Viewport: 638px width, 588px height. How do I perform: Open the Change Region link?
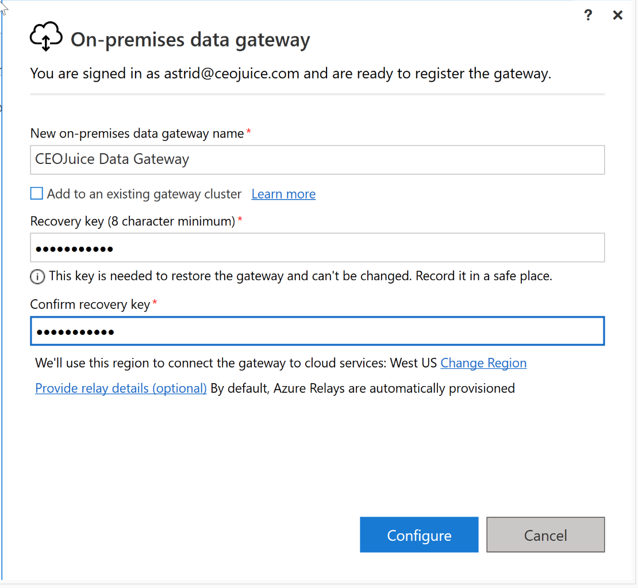483,363
